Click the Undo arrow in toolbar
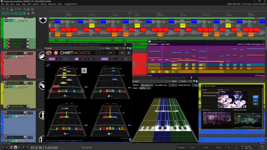 [x=20, y=9]
